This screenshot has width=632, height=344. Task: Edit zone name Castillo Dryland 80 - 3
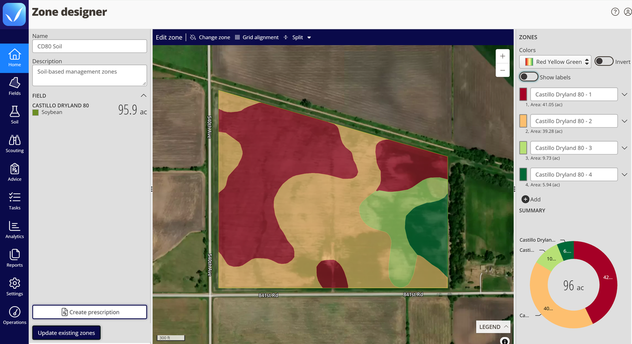pyautogui.click(x=574, y=148)
